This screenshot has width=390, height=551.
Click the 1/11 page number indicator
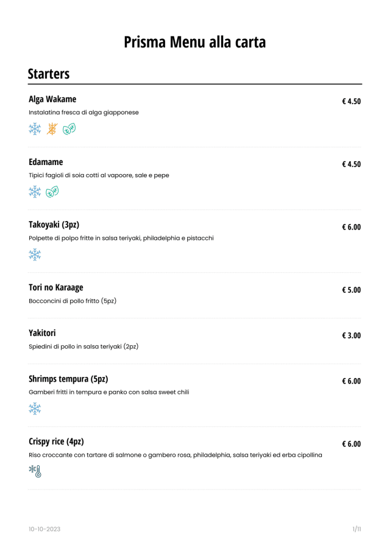[x=356, y=529]
